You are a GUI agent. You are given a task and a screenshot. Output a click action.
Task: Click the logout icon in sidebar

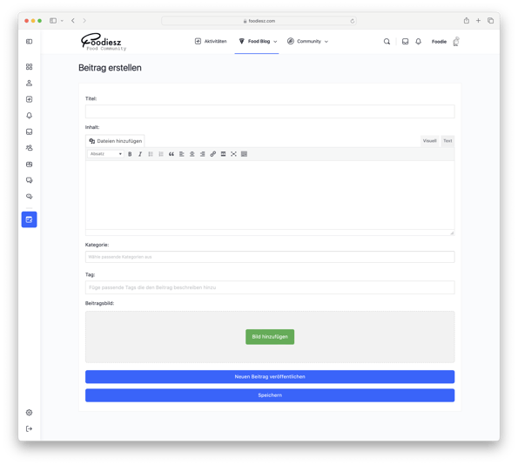29,428
